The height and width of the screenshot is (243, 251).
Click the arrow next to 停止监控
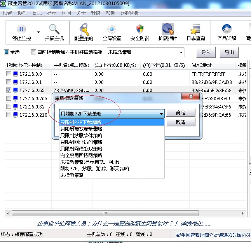pos(38,32)
